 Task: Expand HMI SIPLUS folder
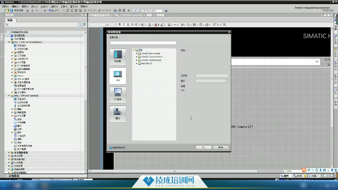[136, 64]
